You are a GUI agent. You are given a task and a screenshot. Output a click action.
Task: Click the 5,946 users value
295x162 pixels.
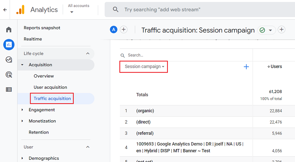click(277, 133)
